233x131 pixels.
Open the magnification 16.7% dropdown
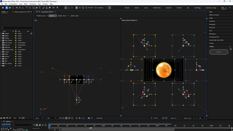pos(39,118)
